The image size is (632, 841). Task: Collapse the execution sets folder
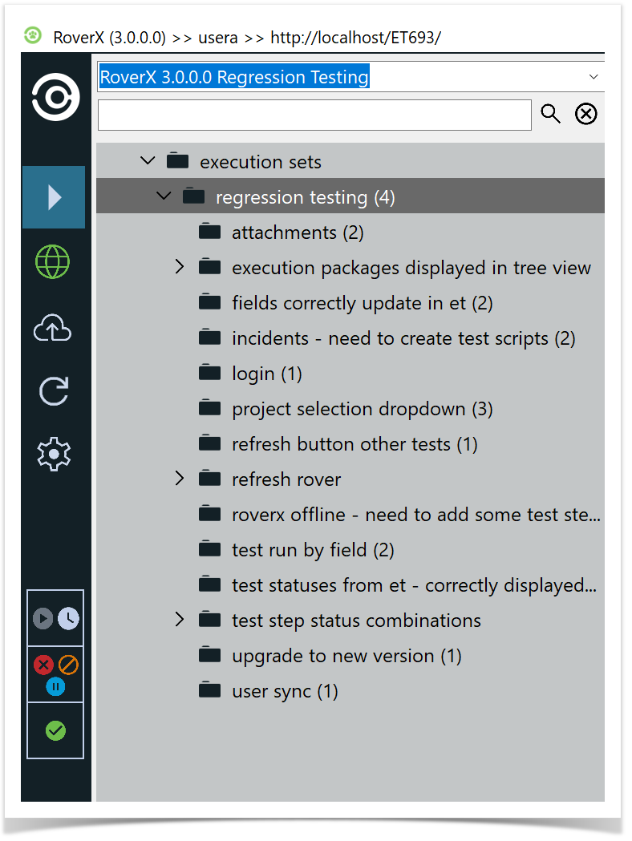(x=148, y=161)
